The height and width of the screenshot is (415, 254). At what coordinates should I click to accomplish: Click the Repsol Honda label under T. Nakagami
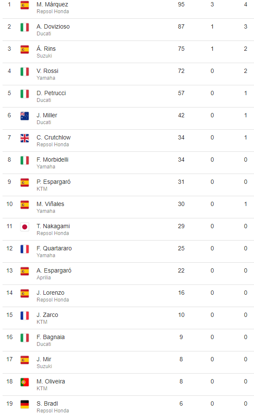pyautogui.click(x=53, y=233)
